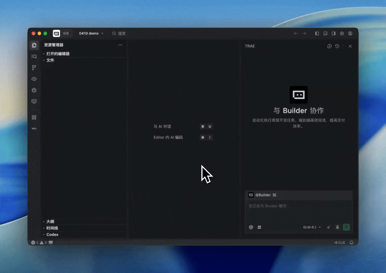Open the GLM-5.1 model selector
The image size is (386, 273).
[x=312, y=227]
